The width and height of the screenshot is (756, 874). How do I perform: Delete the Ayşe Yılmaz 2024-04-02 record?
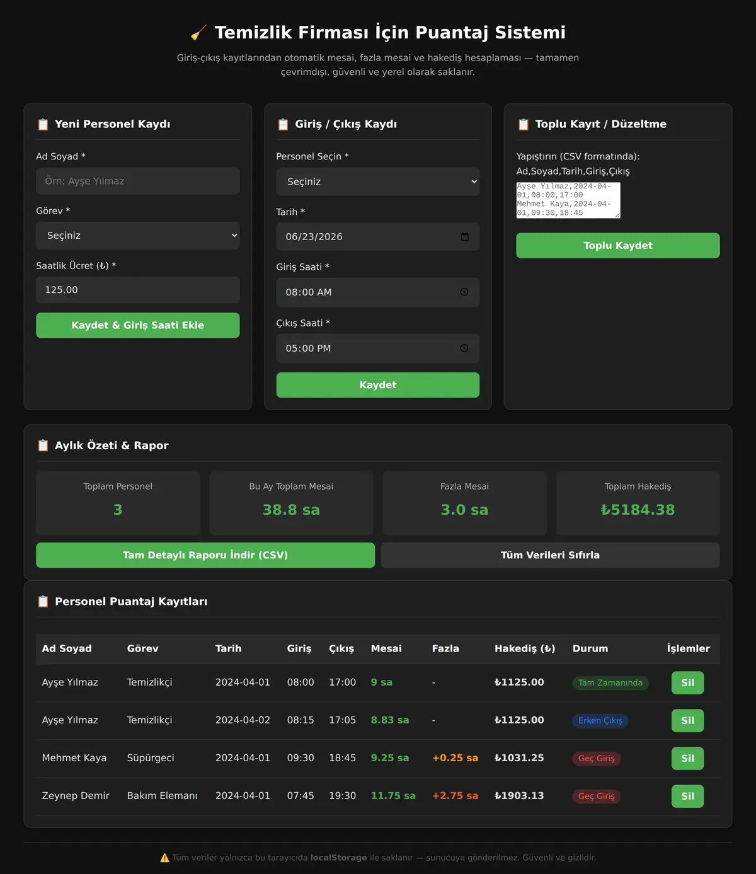tap(688, 721)
